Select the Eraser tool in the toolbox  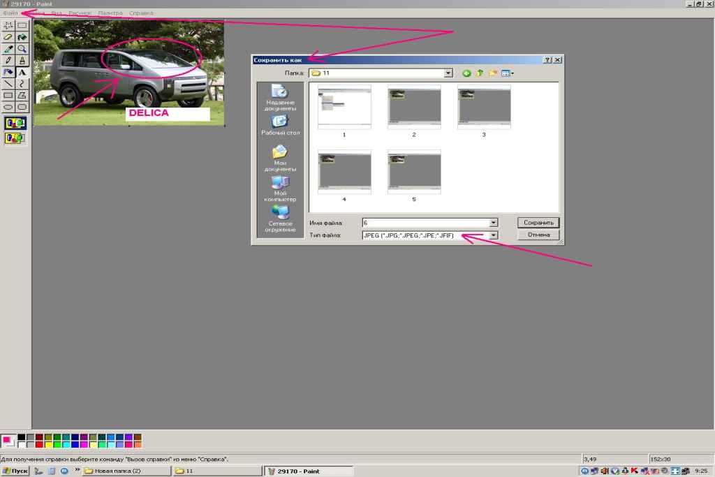coord(8,37)
